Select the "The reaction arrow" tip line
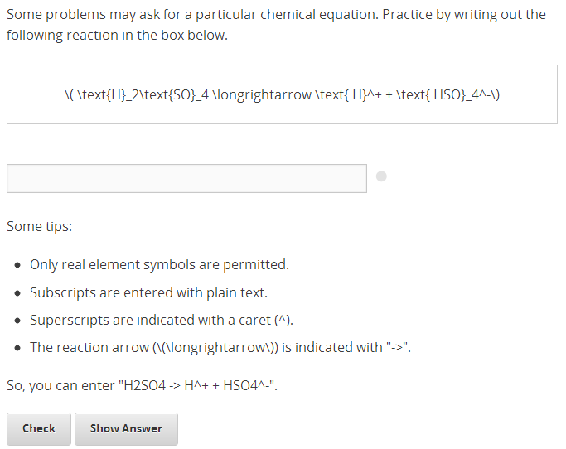This screenshot has height=449, width=566. point(220,347)
